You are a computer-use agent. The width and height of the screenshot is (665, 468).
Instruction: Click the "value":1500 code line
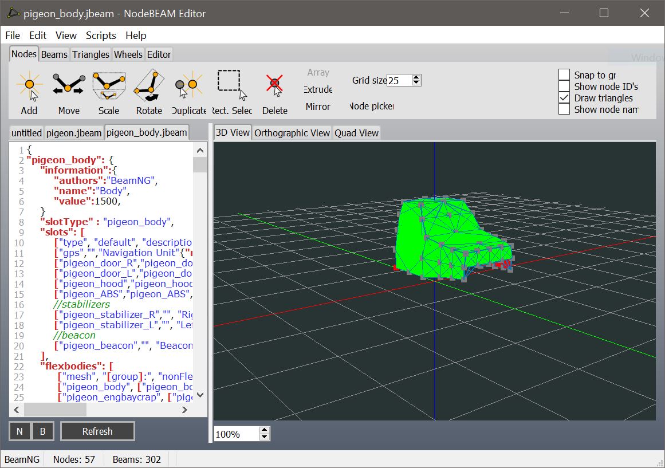[87, 201]
